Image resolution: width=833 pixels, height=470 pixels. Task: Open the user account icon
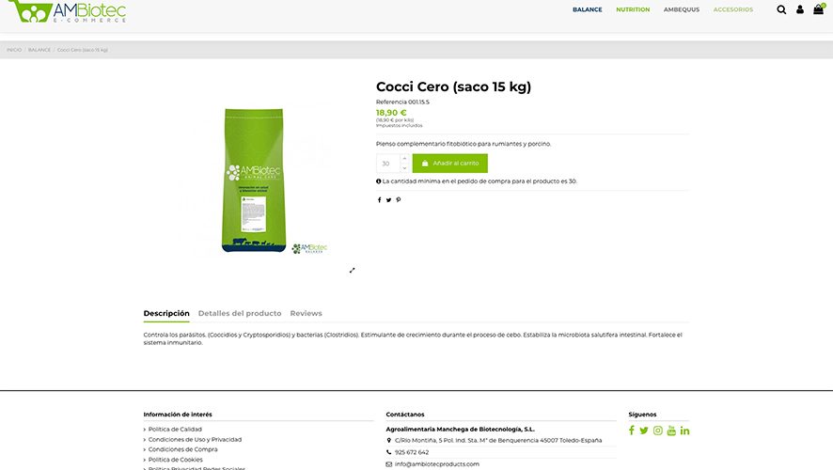tap(799, 9)
